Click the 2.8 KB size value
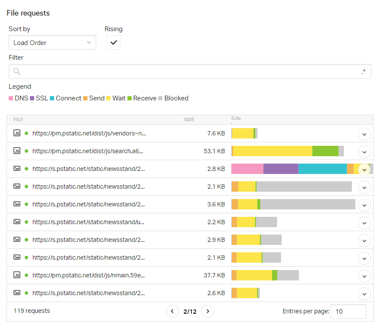380x325 pixels. pos(216,169)
